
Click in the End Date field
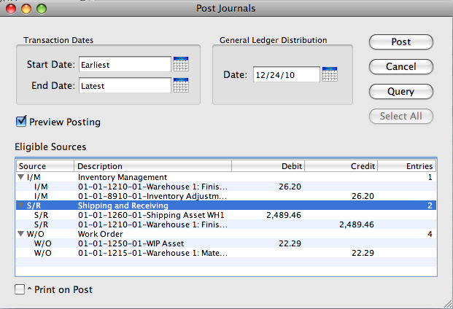pyautogui.click(x=124, y=85)
